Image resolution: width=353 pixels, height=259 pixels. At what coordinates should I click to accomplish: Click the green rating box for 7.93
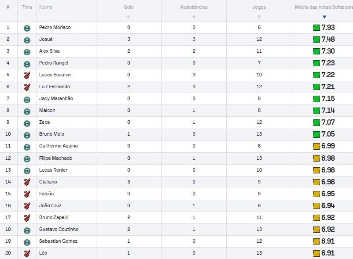[316, 28]
